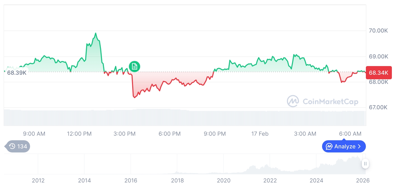Click the 67.00K price axis label

(x=378, y=107)
